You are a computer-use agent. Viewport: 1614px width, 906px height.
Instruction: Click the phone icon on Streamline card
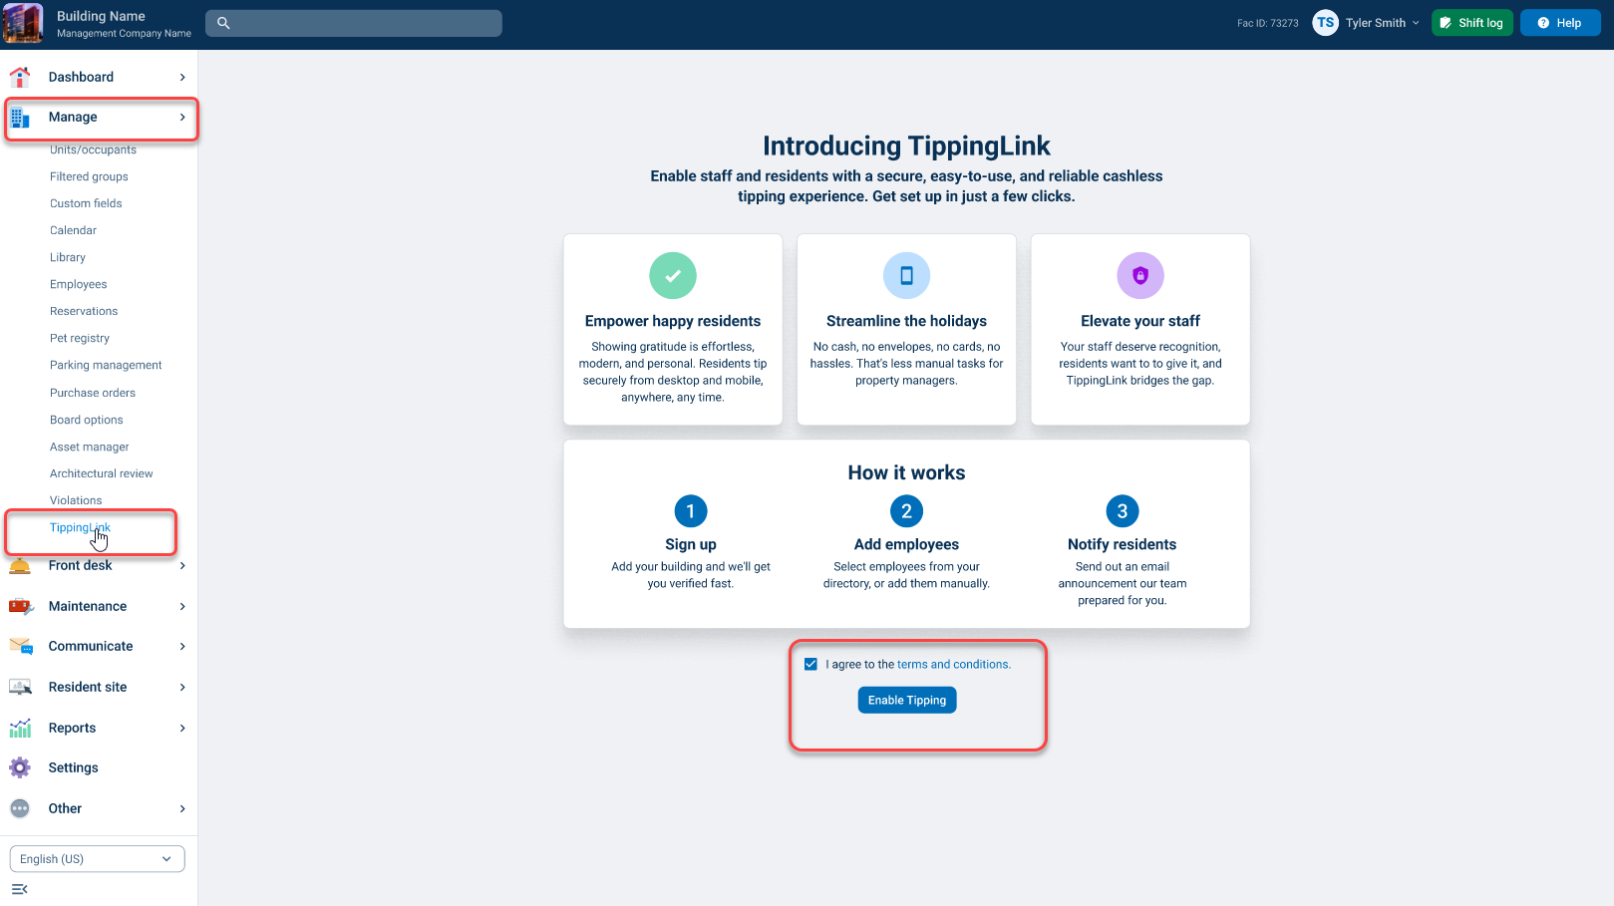click(x=906, y=275)
